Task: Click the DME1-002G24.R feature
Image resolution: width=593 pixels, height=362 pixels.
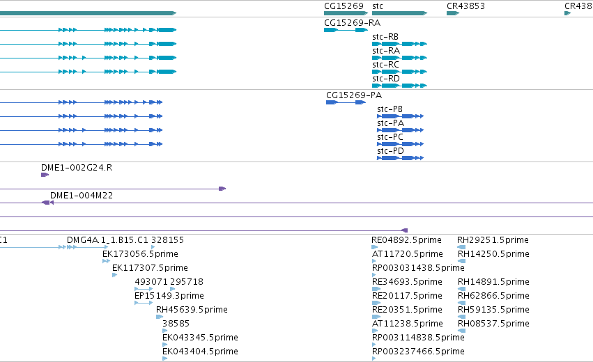Action: (45, 175)
